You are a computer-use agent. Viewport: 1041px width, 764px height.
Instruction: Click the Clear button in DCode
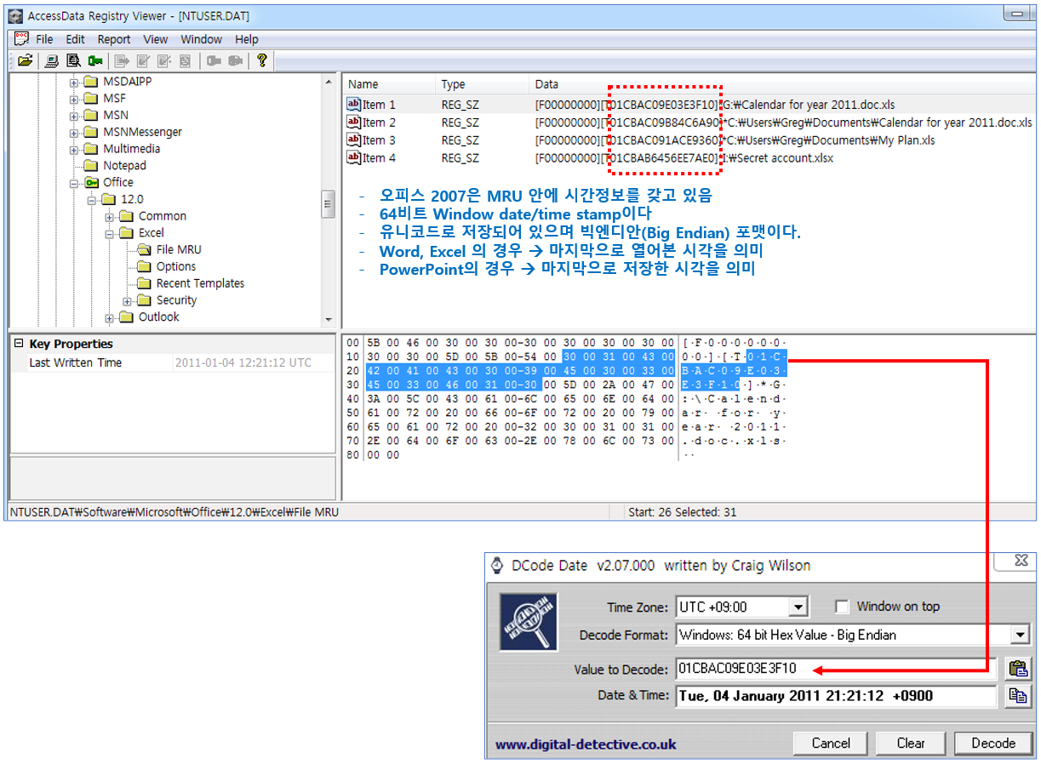[x=911, y=743]
